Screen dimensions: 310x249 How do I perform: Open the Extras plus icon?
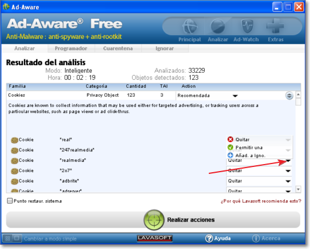click(275, 26)
